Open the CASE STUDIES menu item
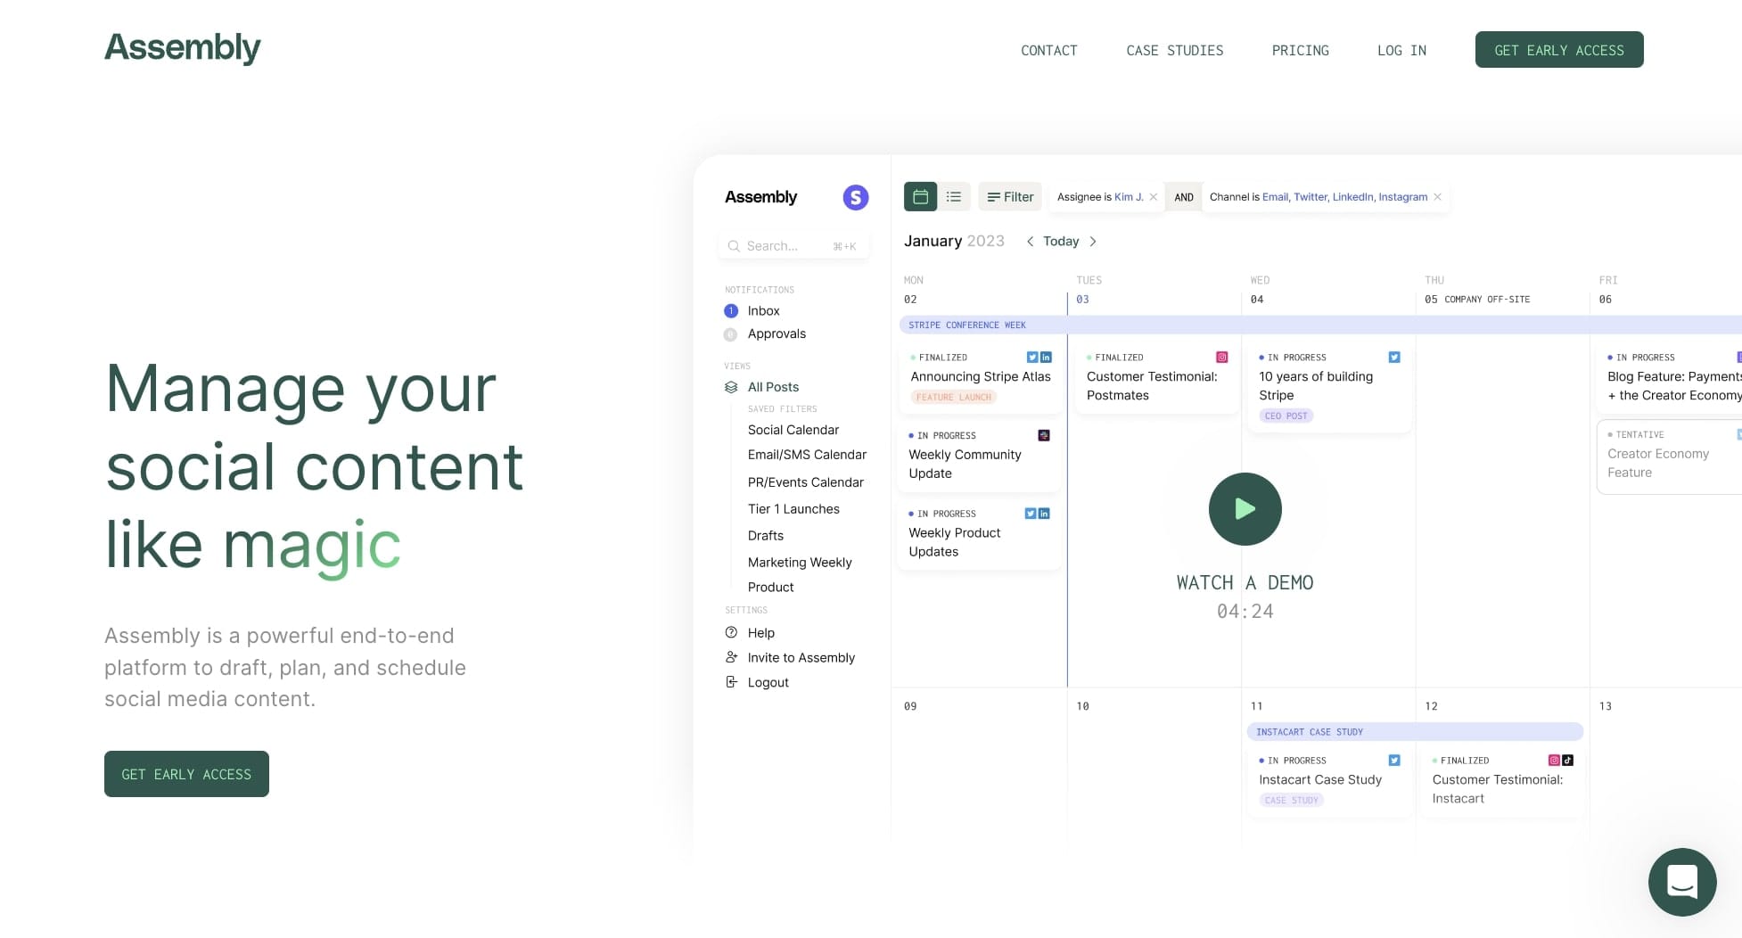The width and height of the screenshot is (1742, 938). pyautogui.click(x=1174, y=50)
